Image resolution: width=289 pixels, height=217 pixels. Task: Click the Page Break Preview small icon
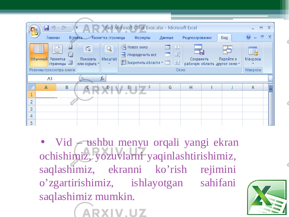(70, 47)
